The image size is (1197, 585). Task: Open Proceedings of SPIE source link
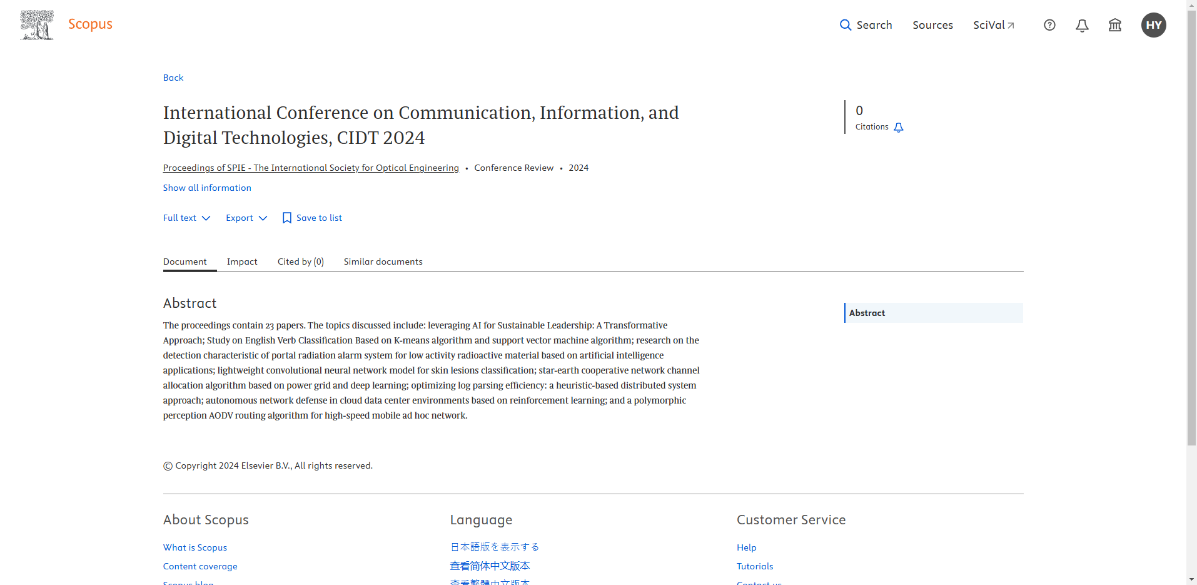point(311,168)
